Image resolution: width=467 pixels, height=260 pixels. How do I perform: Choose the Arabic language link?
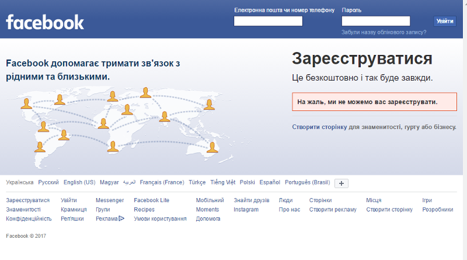(x=129, y=182)
